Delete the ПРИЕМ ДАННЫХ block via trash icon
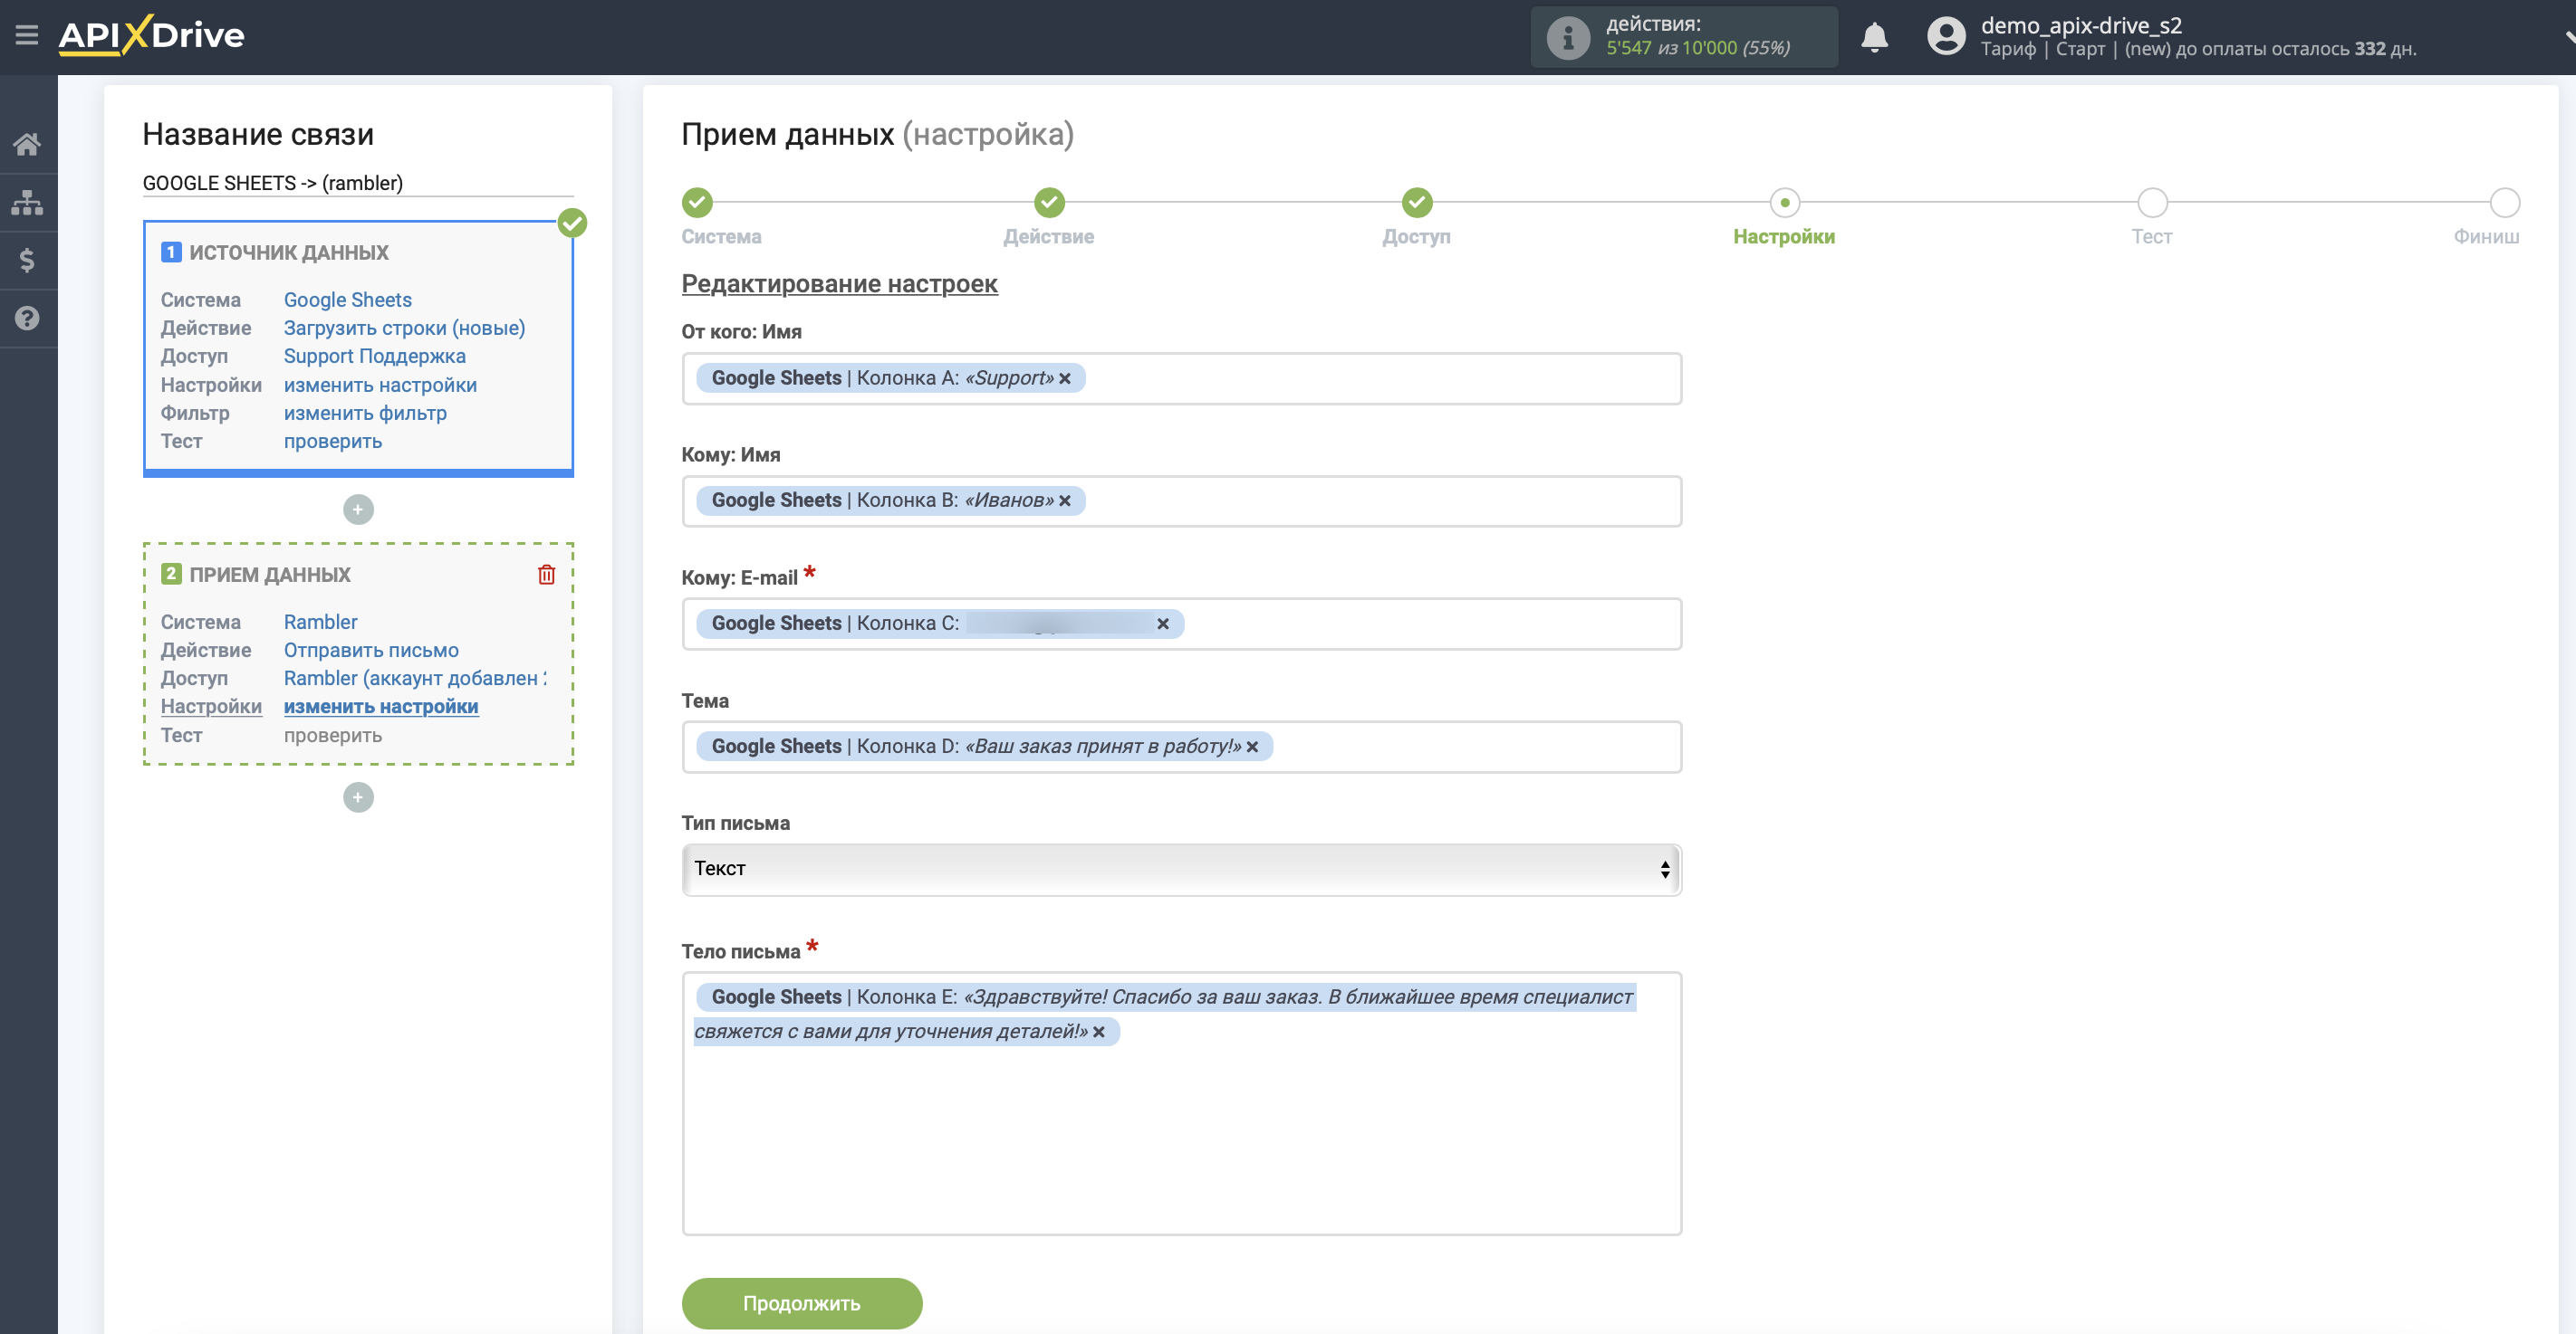 [546, 575]
